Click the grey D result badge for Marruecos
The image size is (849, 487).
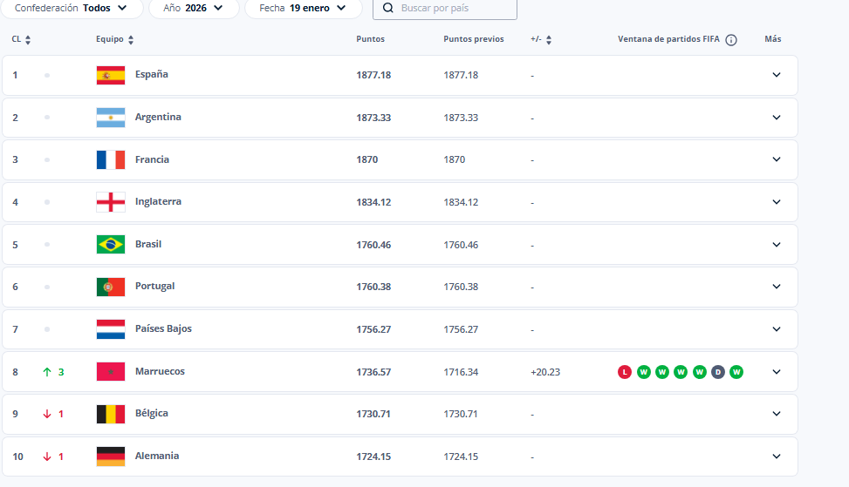tap(717, 372)
